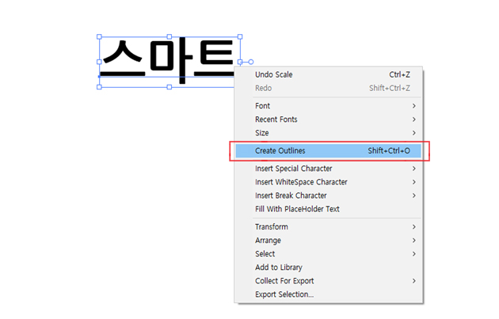This screenshot has width=499, height=319.
Task: Click the round text-thread port widget
Action: 251,62
